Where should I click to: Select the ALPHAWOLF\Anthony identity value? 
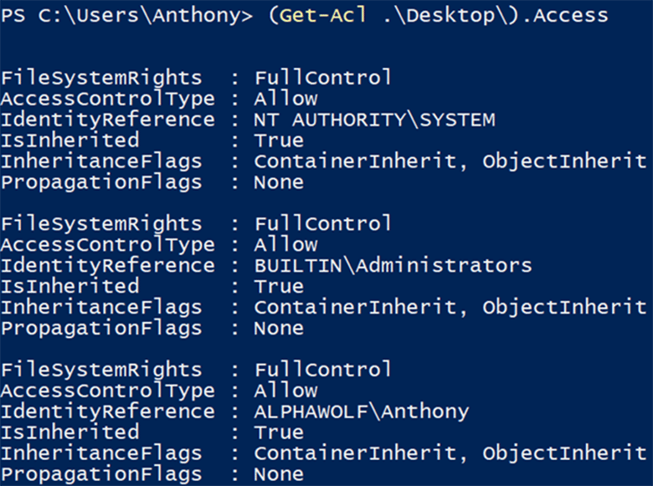pos(362,412)
